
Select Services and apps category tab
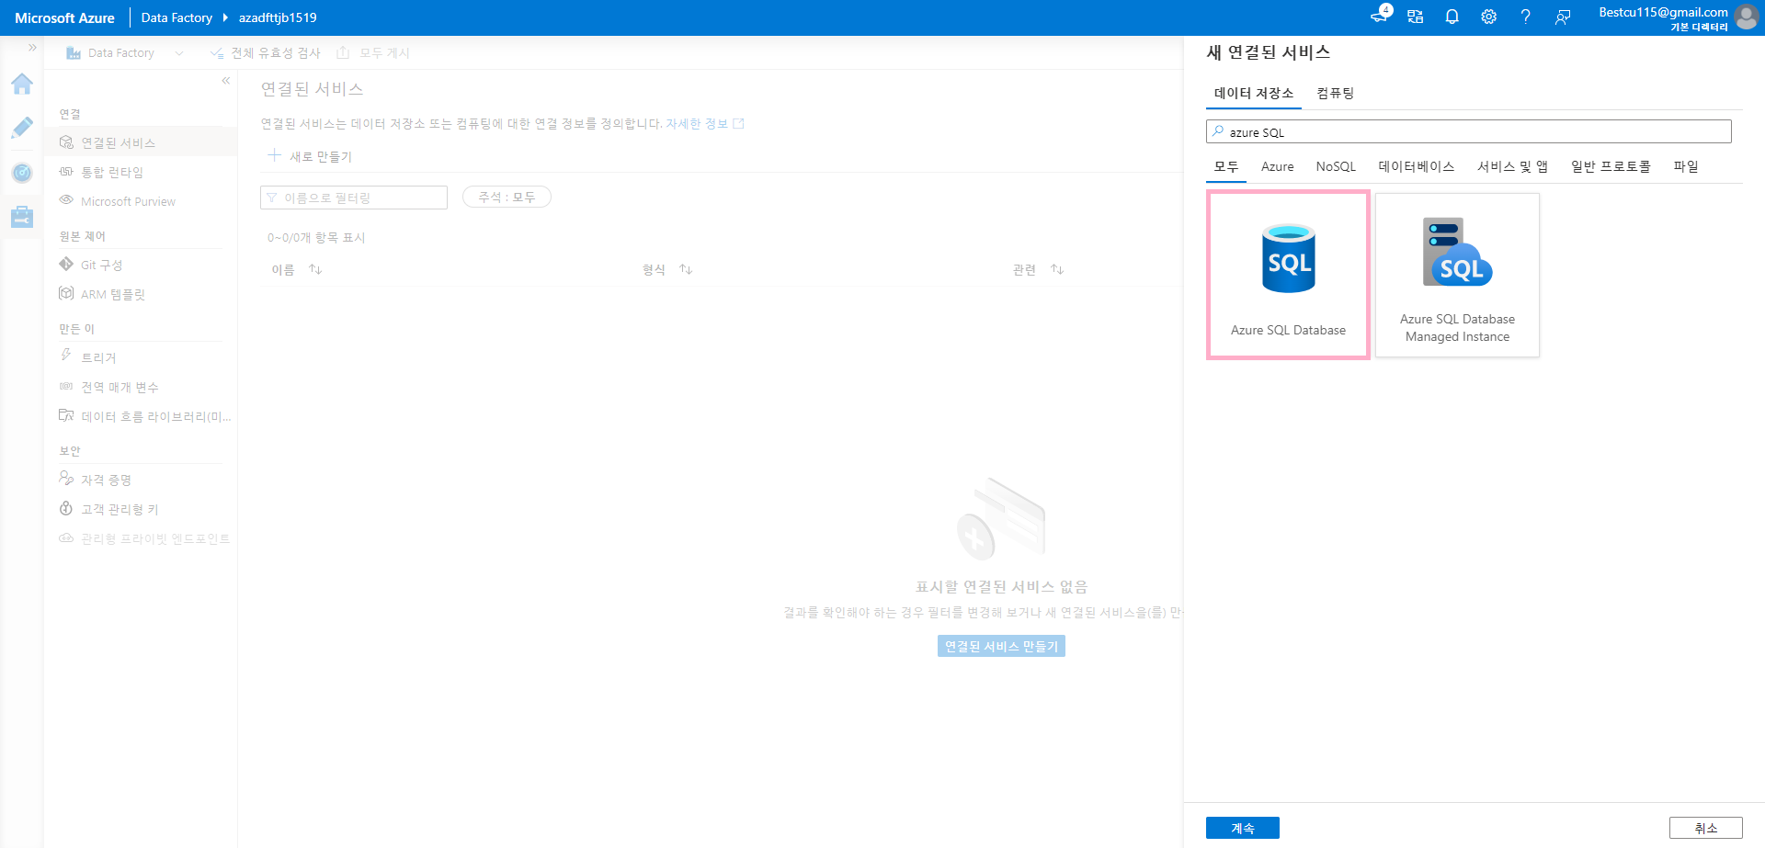[1512, 166]
